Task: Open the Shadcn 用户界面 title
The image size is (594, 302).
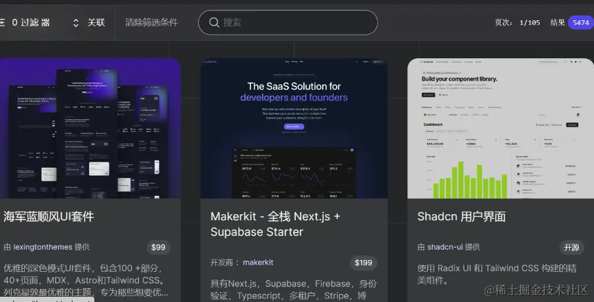Action: coord(462,217)
